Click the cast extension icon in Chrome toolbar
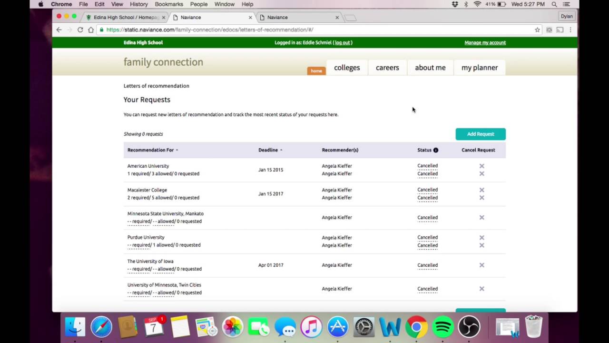This screenshot has width=609, height=343. point(560,30)
